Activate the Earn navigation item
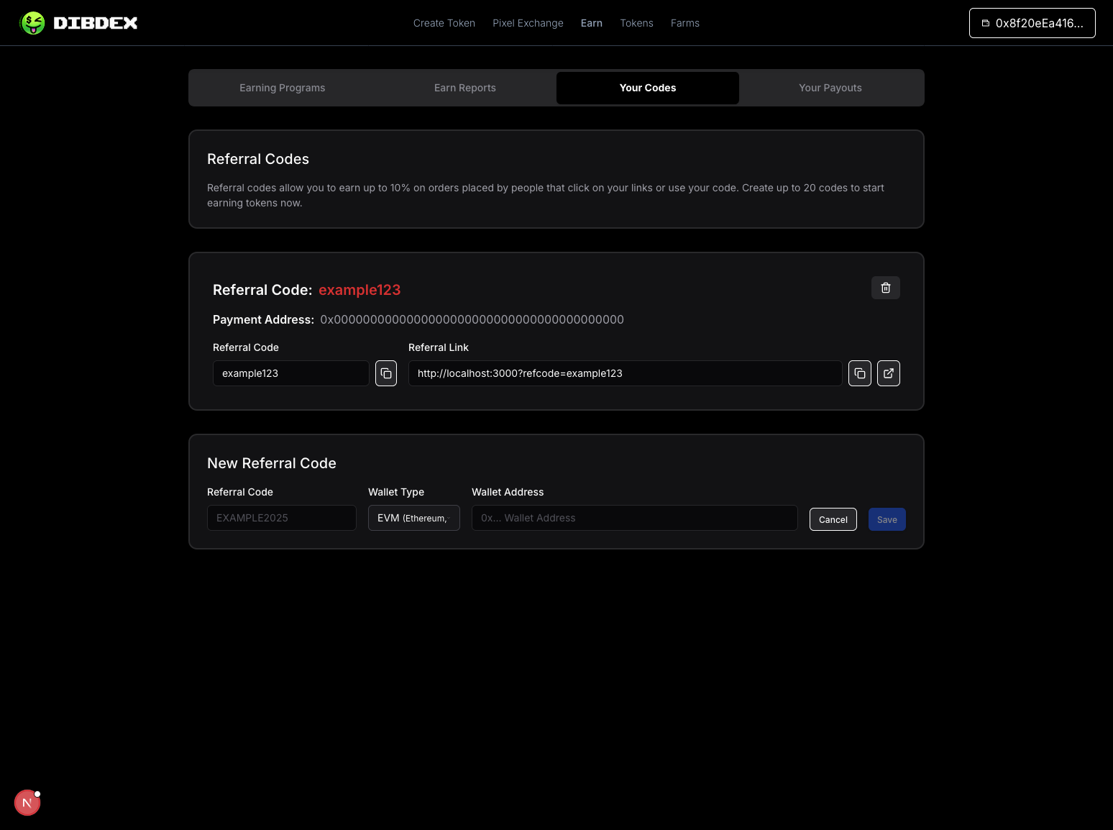 tap(591, 22)
